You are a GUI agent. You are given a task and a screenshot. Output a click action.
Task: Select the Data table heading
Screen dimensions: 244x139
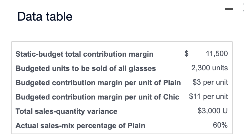45,16
